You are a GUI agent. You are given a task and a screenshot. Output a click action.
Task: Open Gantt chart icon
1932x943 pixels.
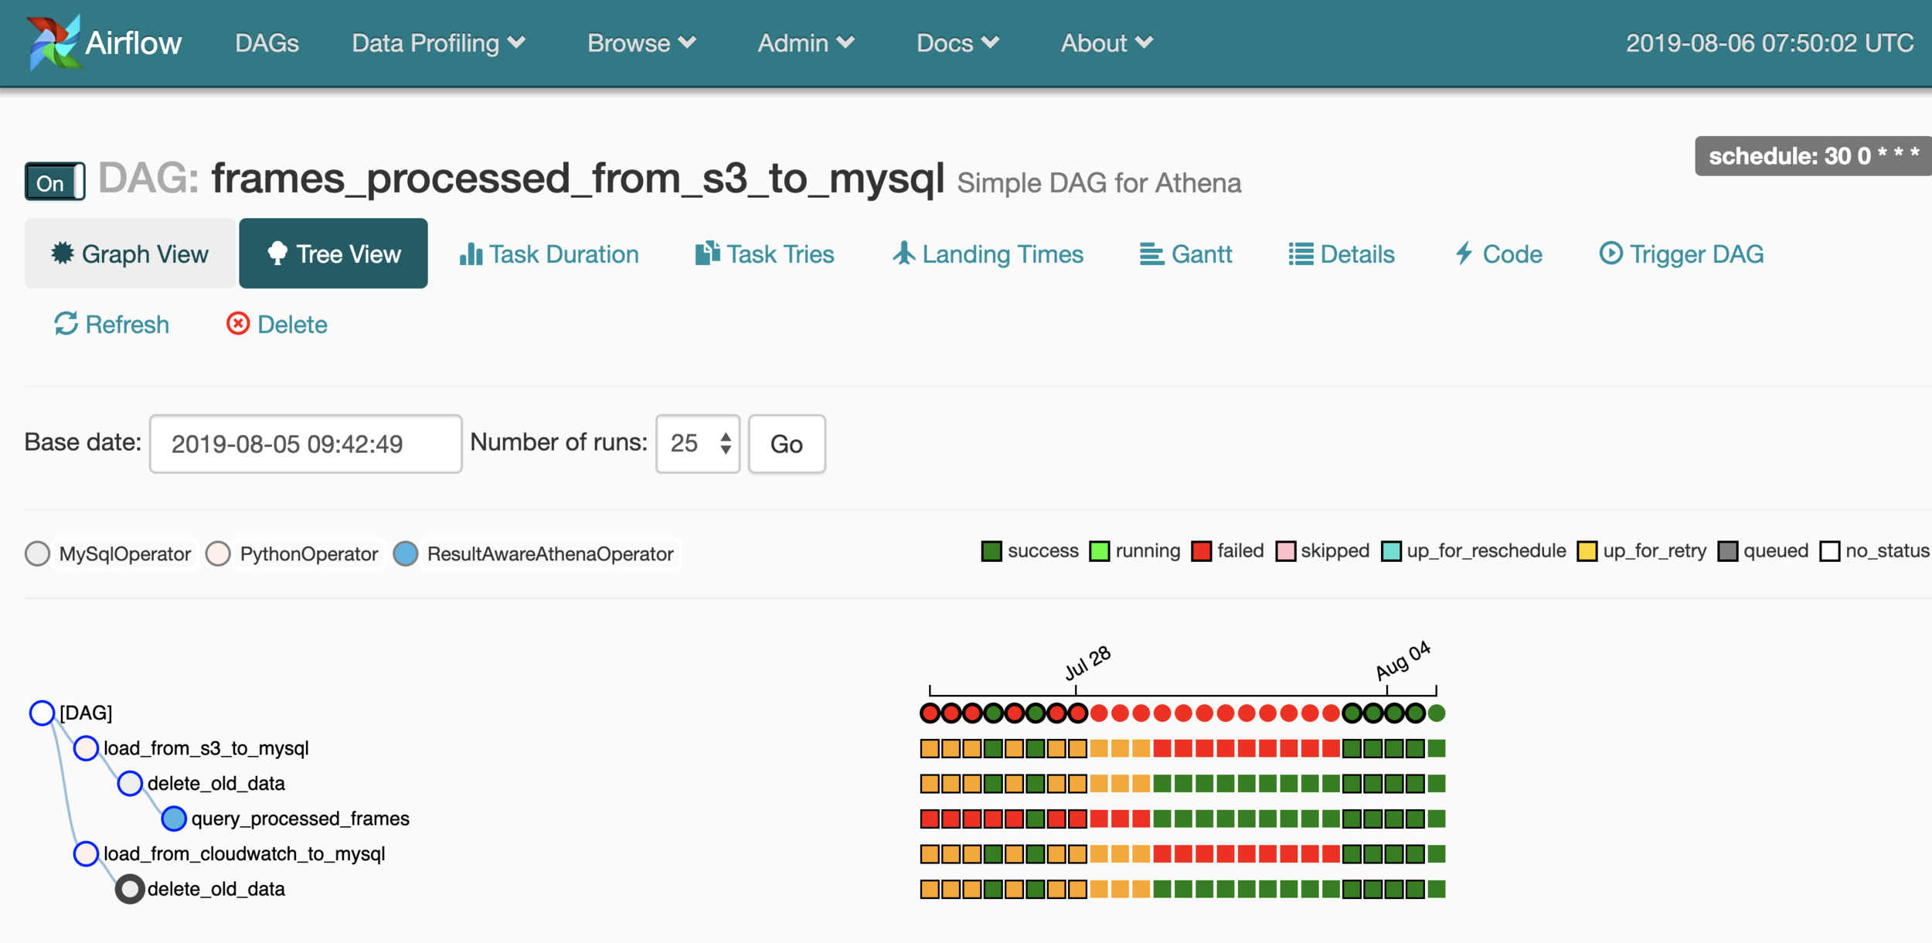pos(1151,254)
